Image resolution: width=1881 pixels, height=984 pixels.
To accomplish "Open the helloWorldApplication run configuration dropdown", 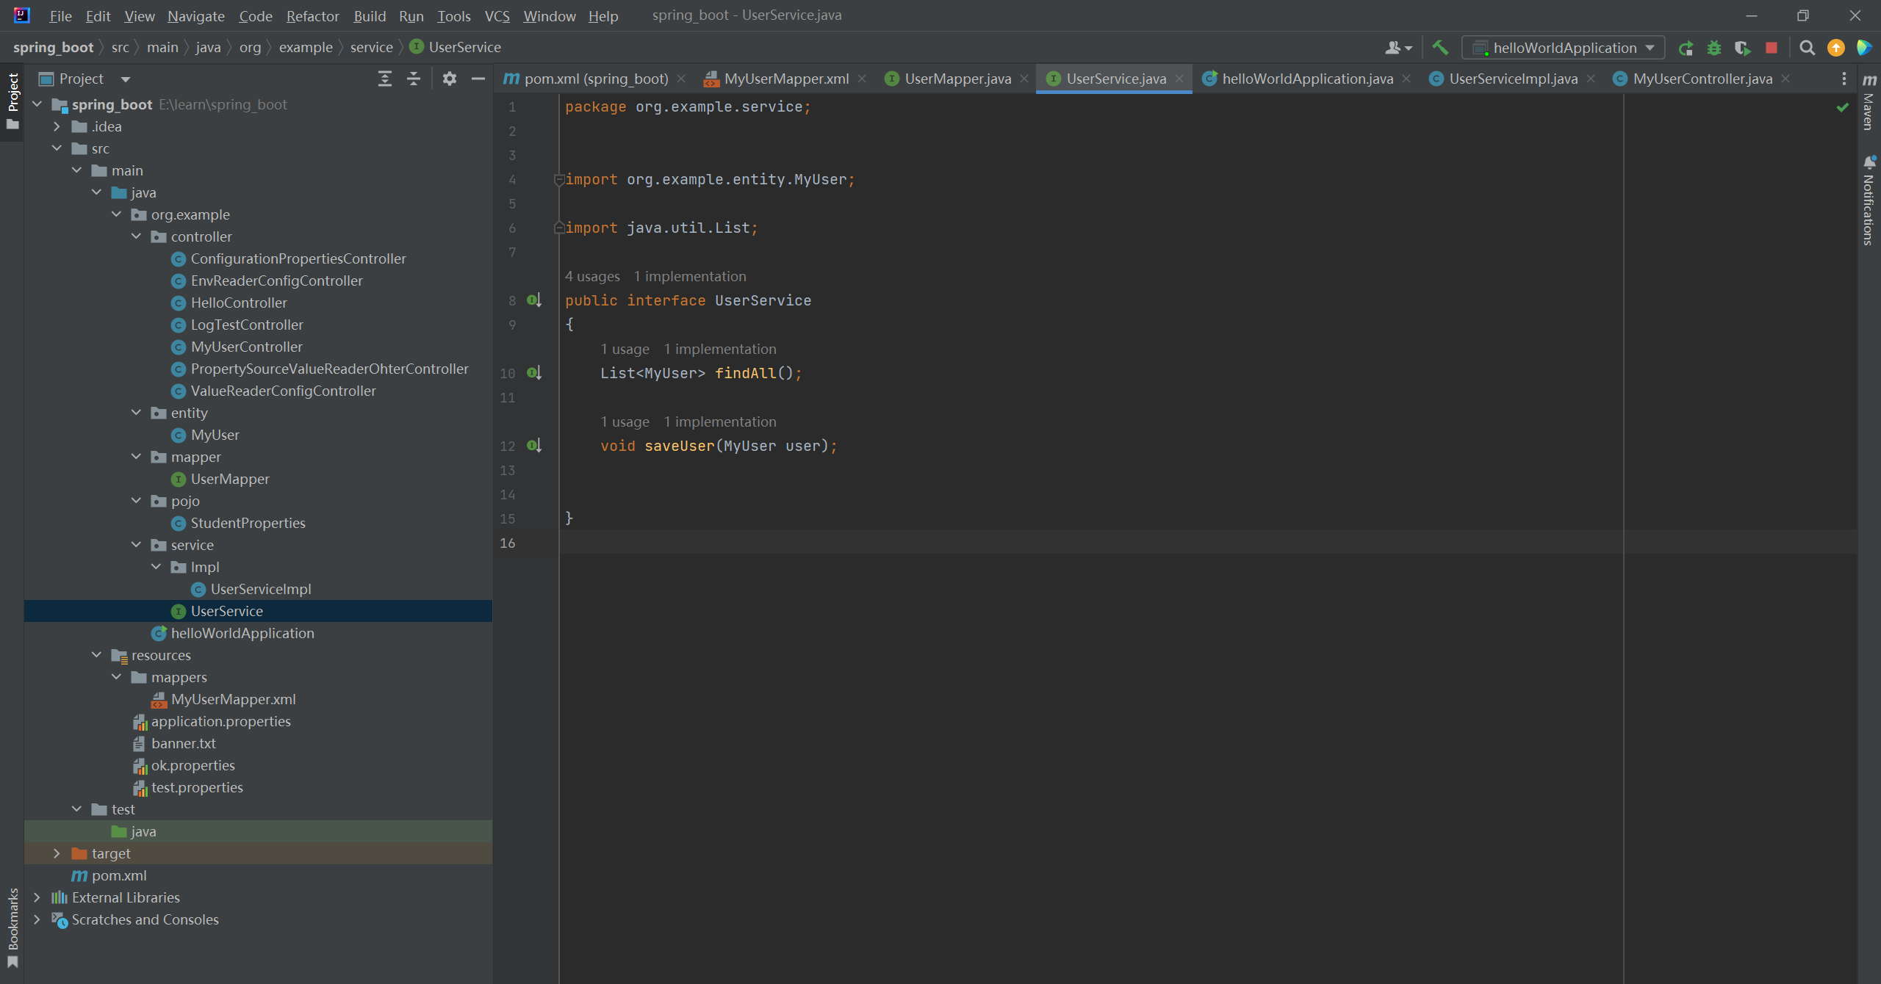I will [1564, 48].
